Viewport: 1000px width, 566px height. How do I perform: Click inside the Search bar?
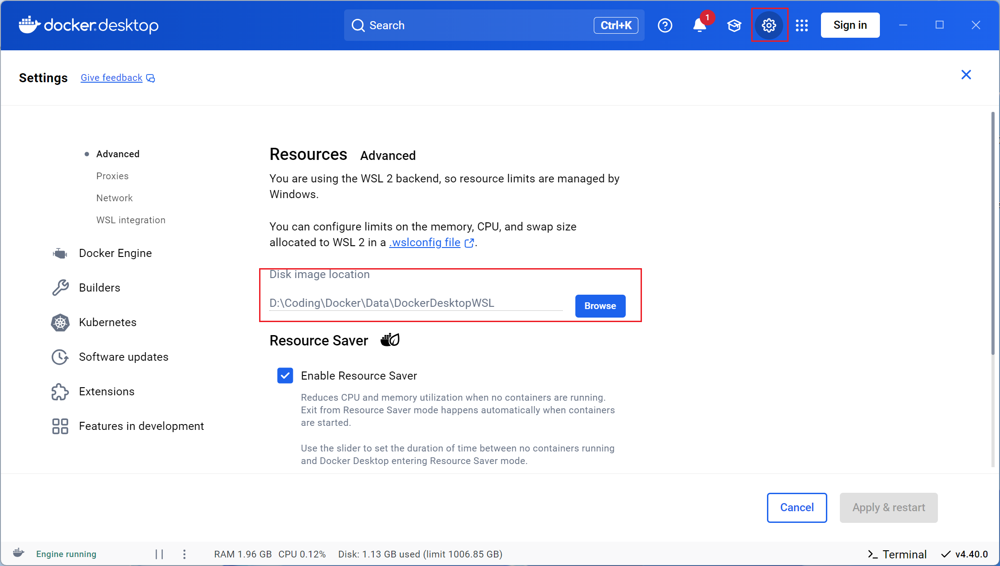450,25
